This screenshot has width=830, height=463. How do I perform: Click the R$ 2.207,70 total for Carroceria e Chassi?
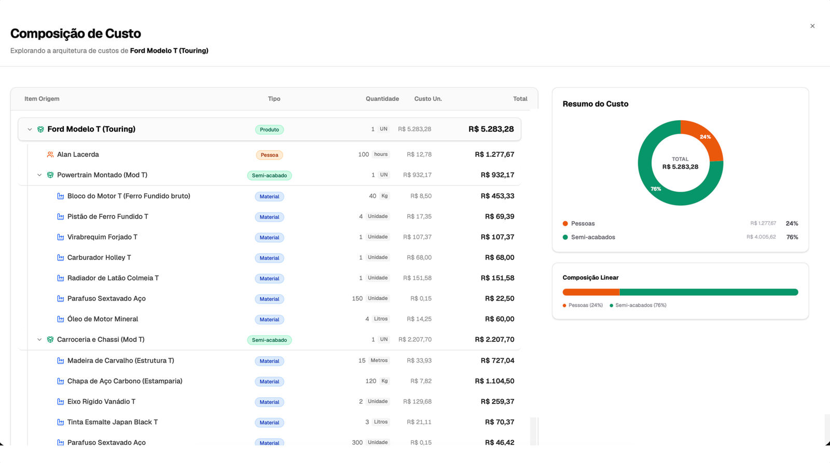(x=494, y=340)
